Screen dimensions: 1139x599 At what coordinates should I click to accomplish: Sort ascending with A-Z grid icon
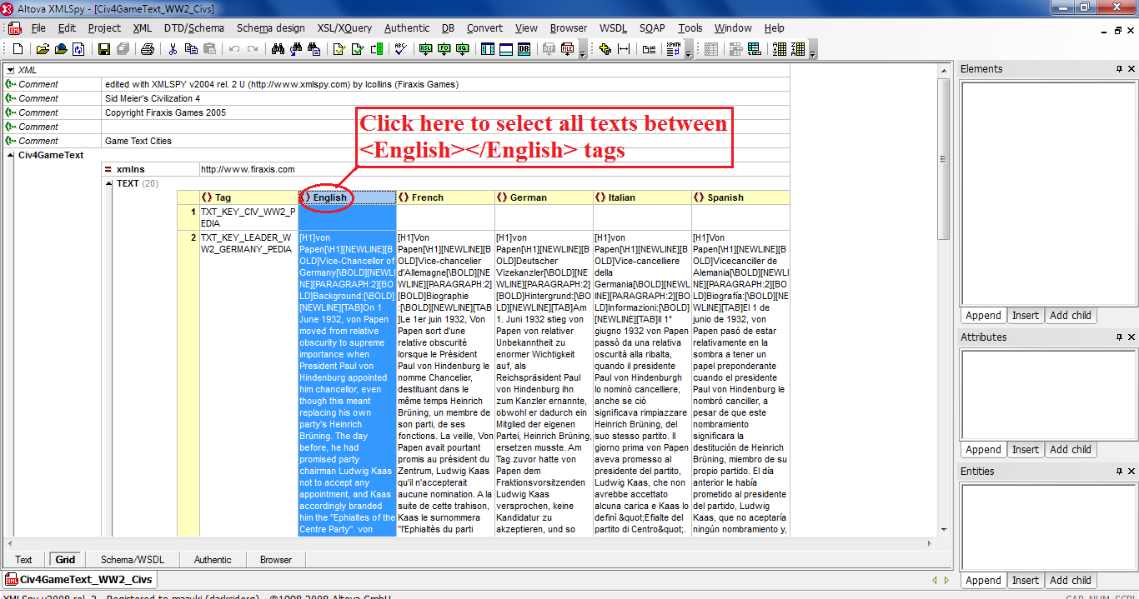click(780, 49)
